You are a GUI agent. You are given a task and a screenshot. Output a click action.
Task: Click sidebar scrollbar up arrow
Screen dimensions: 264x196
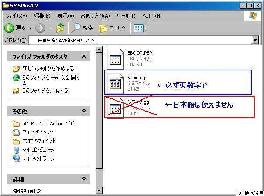coord(99,49)
